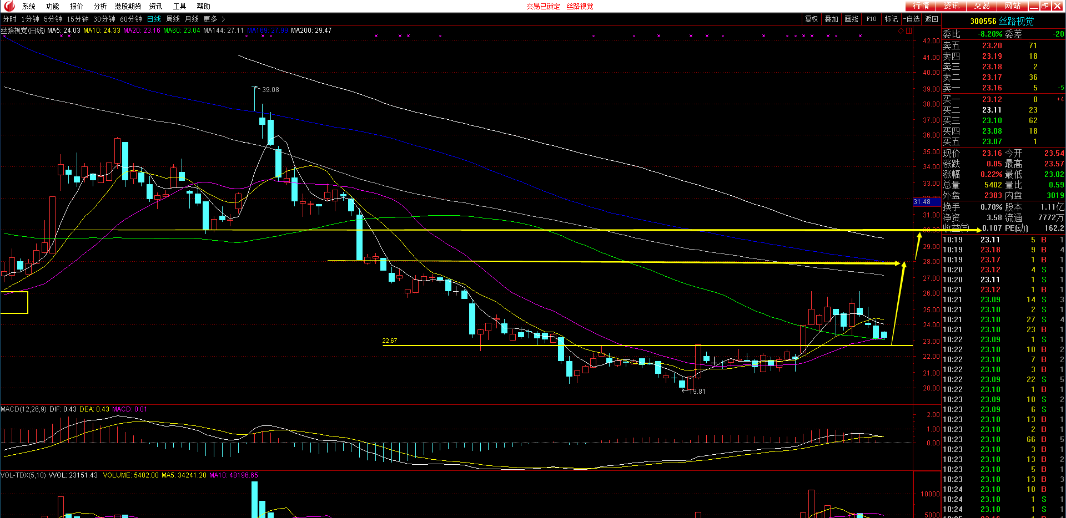Open the 港股期货 menu
The image size is (1066, 518).
click(x=128, y=6)
